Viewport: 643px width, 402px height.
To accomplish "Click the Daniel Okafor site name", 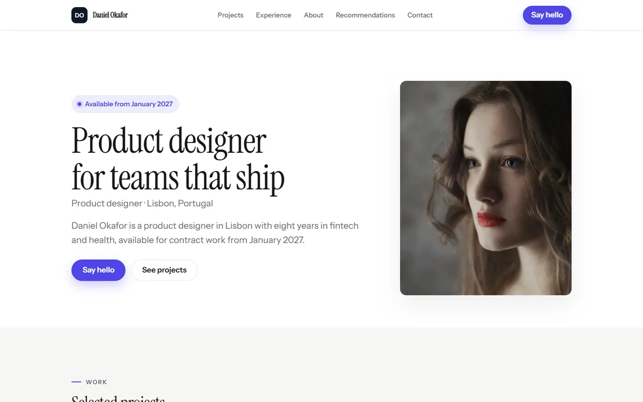I will (110, 15).
